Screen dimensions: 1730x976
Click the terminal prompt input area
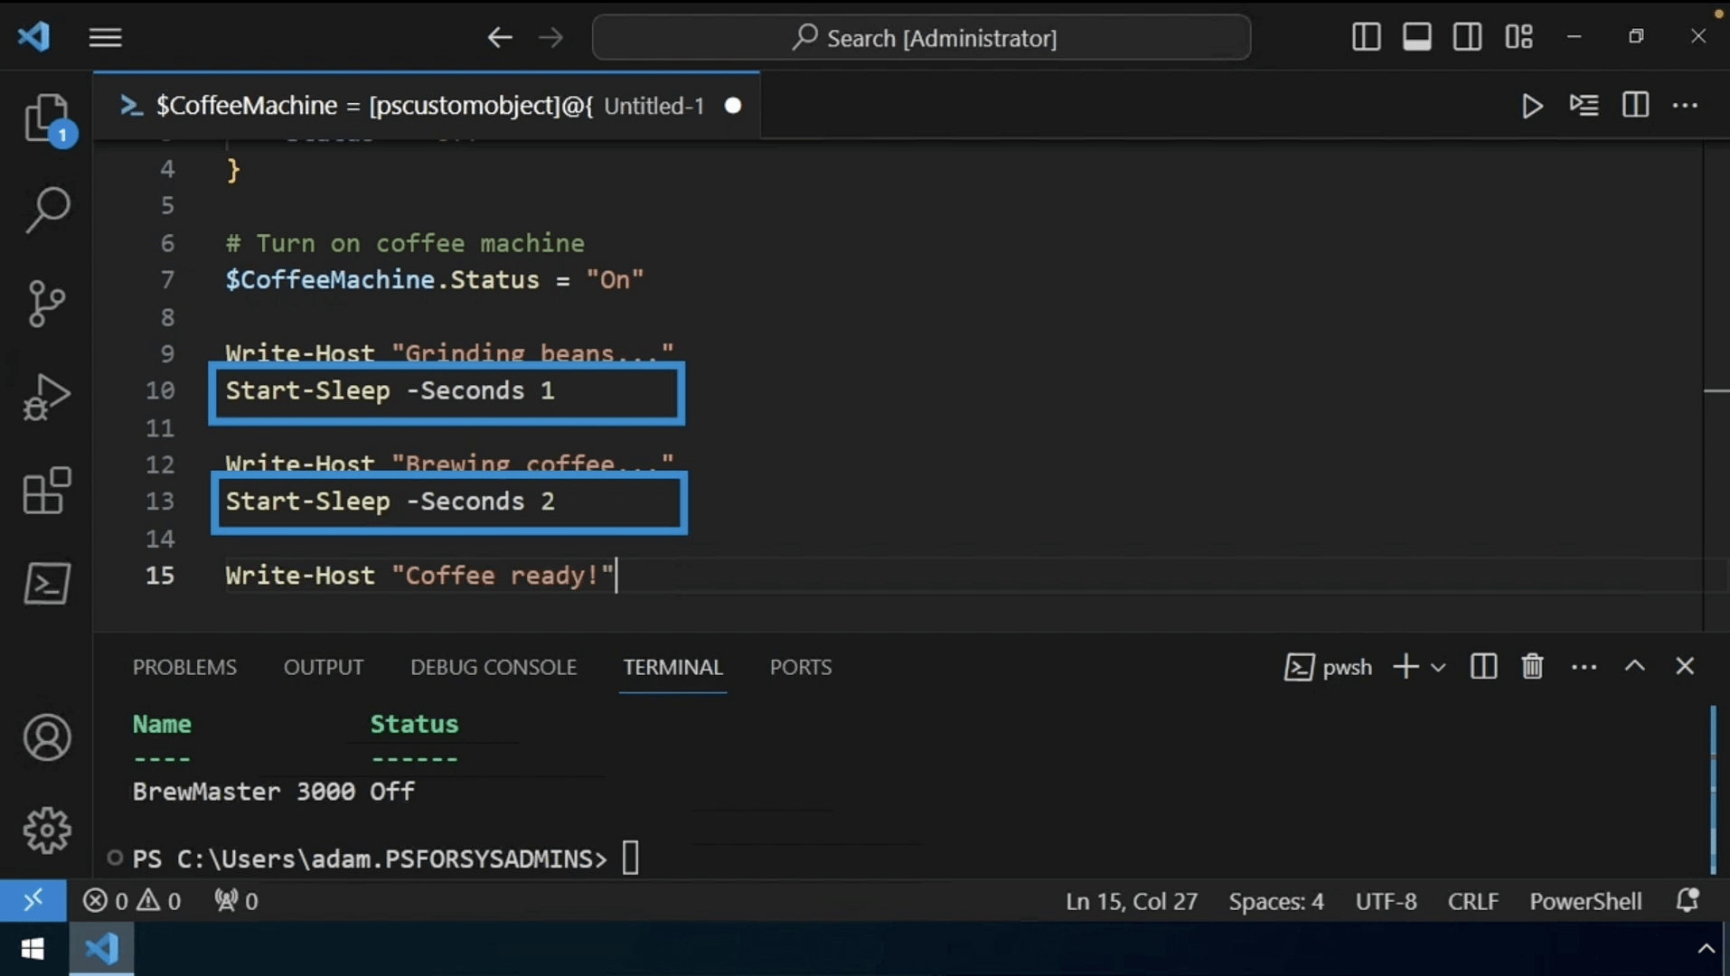pos(630,858)
